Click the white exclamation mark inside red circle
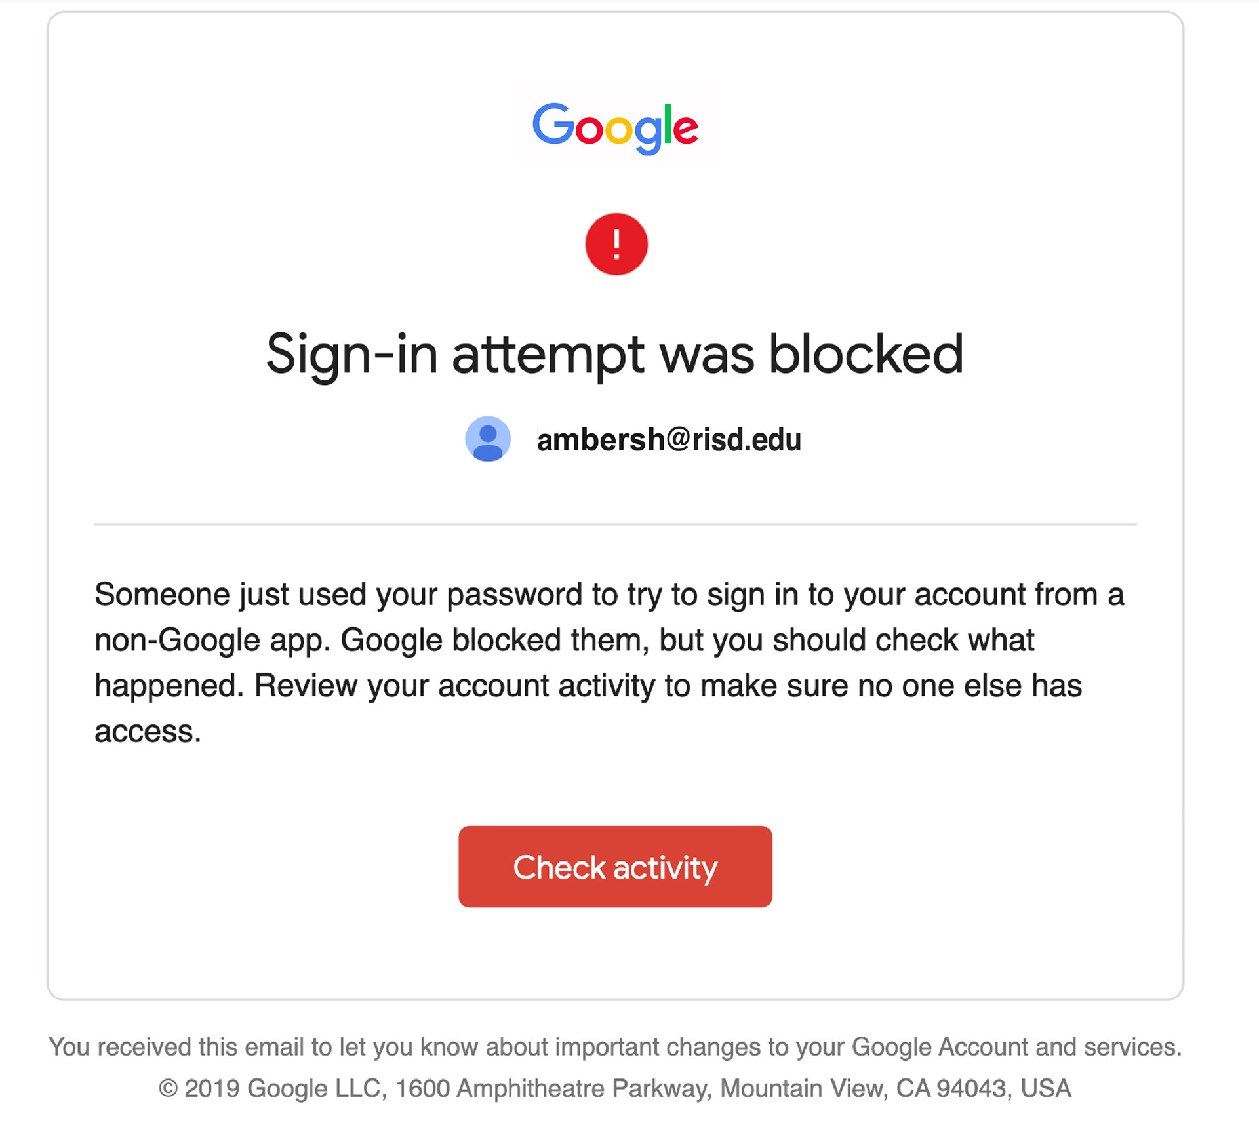 tap(616, 244)
